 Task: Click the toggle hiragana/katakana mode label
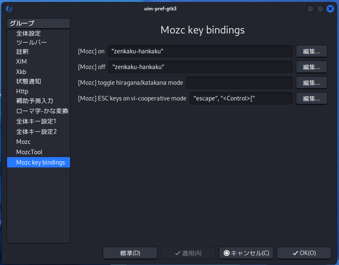[x=131, y=83]
